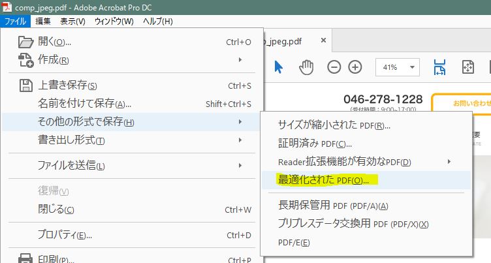Choose 開く(O)... menu entry
This screenshot has width=491, height=263.
coord(131,42)
